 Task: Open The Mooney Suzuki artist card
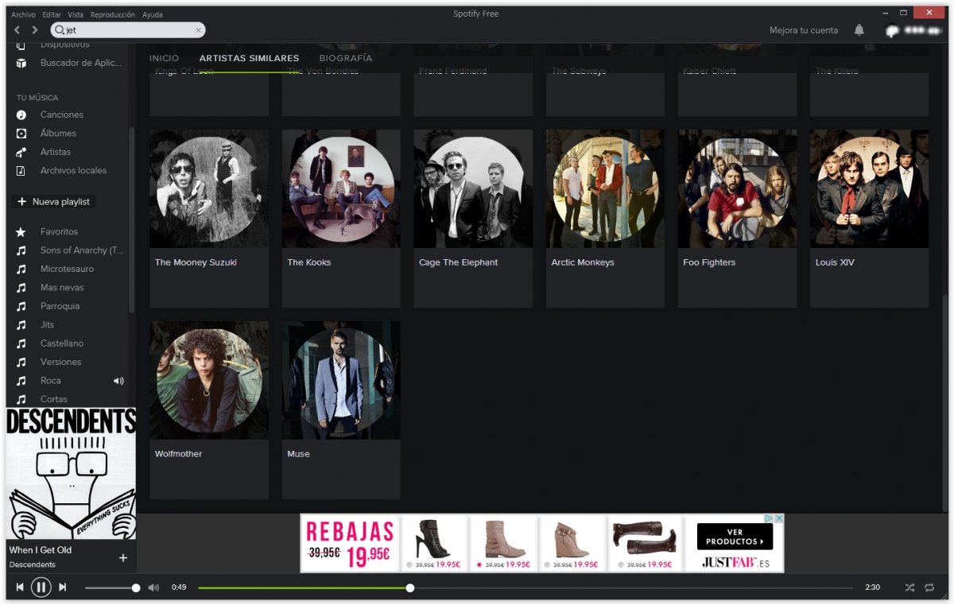[x=209, y=219]
